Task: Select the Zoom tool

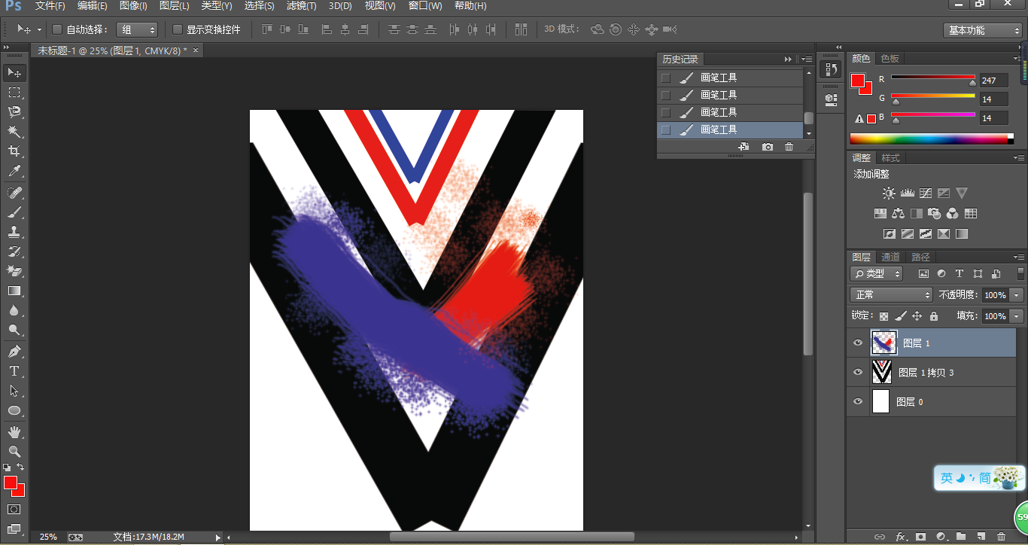Action: (14, 452)
